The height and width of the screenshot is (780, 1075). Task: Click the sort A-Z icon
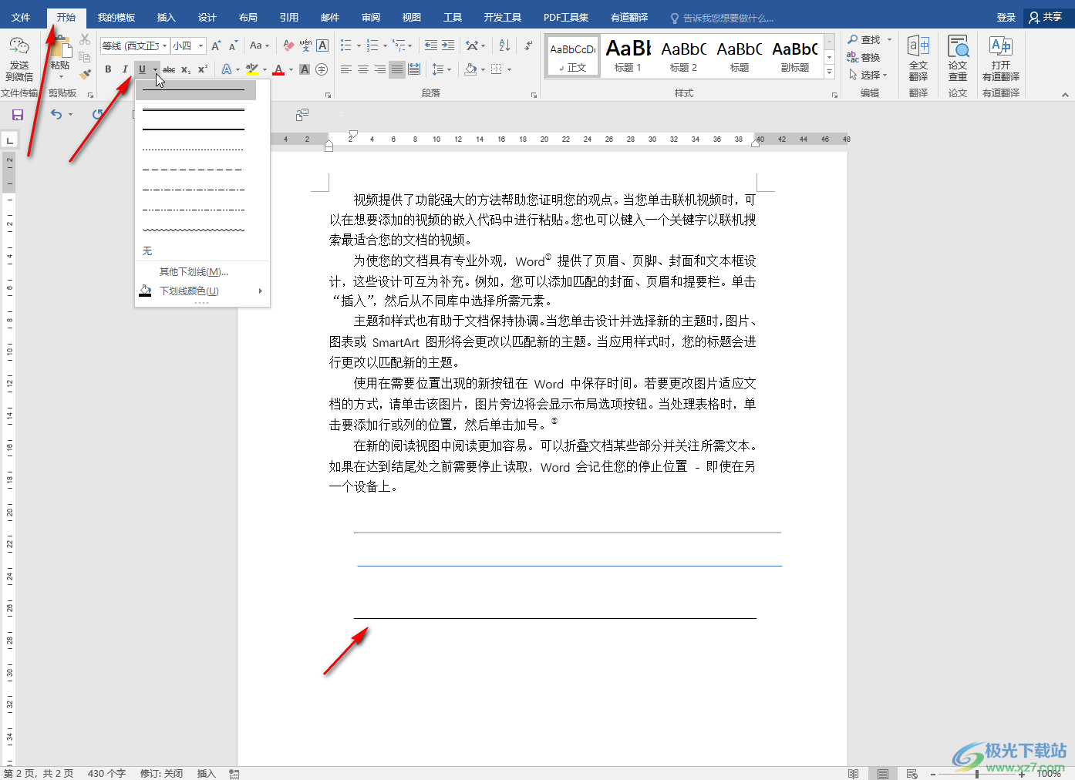[504, 46]
